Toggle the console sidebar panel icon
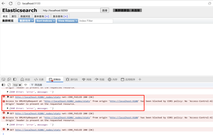The height and width of the screenshot is (135, 213). (3, 85)
